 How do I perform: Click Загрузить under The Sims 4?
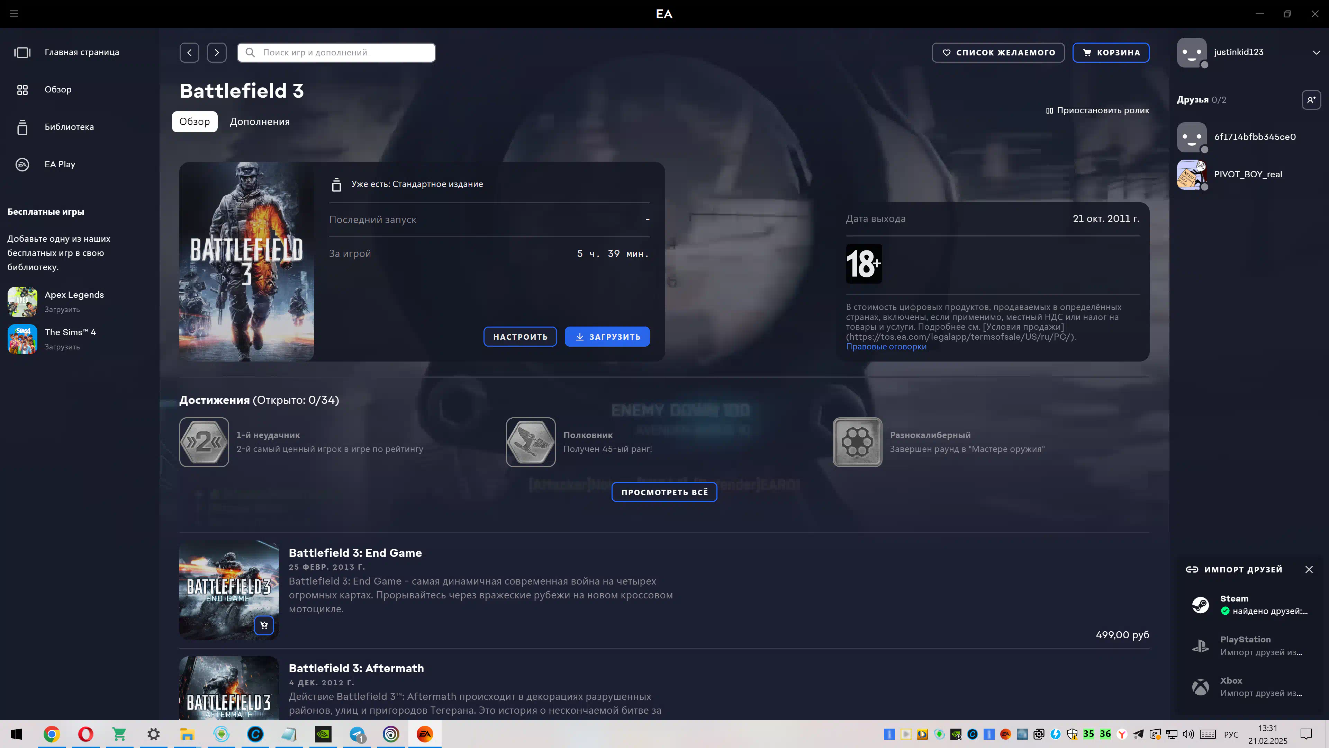coord(62,347)
